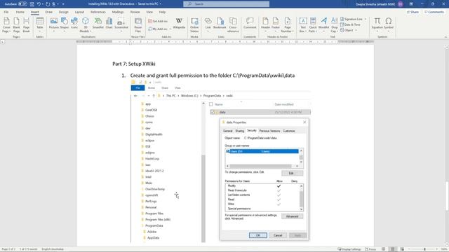Open the Cover Page dropdown

(x=6, y=25)
